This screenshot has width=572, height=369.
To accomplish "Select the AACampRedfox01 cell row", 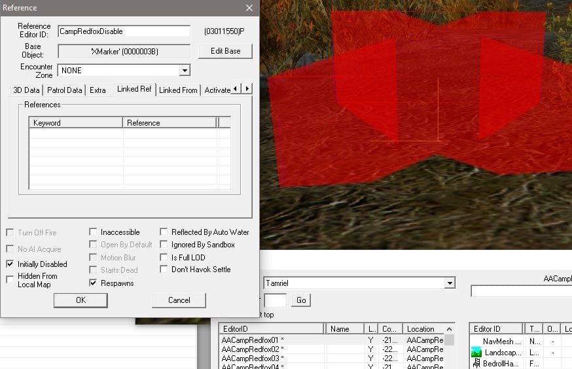I will (332, 340).
